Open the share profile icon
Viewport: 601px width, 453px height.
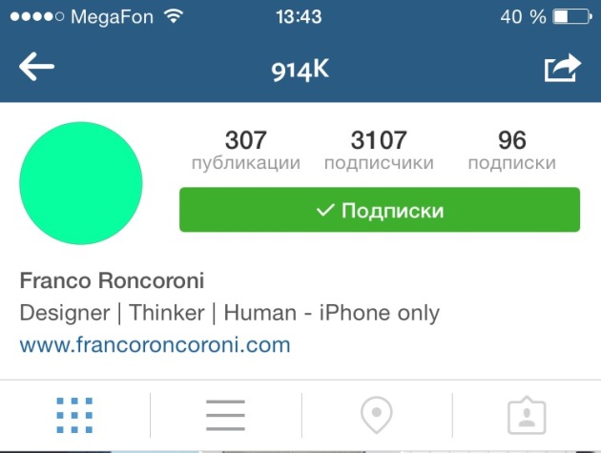pyautogui.click(x=563, y=68)
